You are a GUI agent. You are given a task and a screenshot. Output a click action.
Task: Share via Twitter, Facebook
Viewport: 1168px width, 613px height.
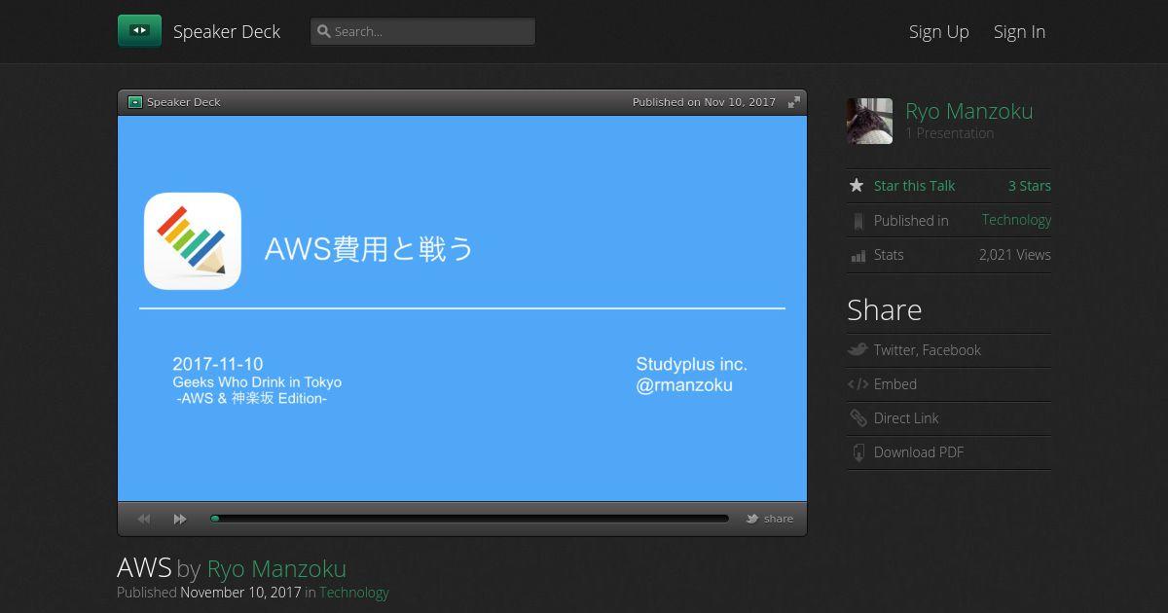pyautogui.click(x=927, y=350)
